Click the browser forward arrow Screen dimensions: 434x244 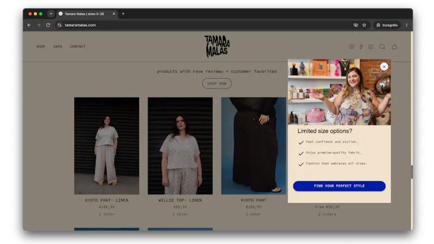[39, 25]
